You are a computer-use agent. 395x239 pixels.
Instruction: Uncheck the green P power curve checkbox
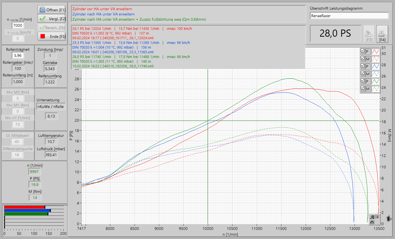pos(362,80)
